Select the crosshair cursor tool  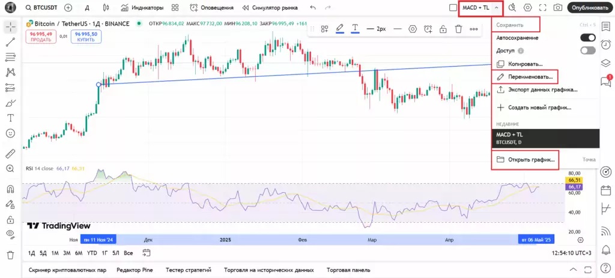(11, 27)
